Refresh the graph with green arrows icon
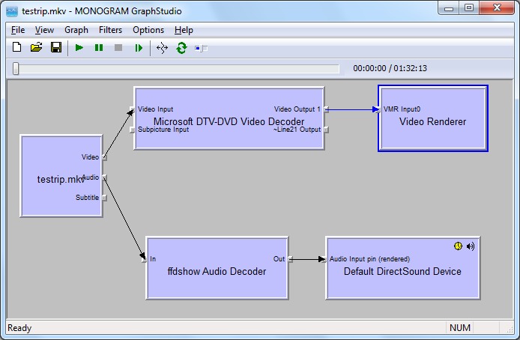This screenshot has height=340, width=520. 181,48
